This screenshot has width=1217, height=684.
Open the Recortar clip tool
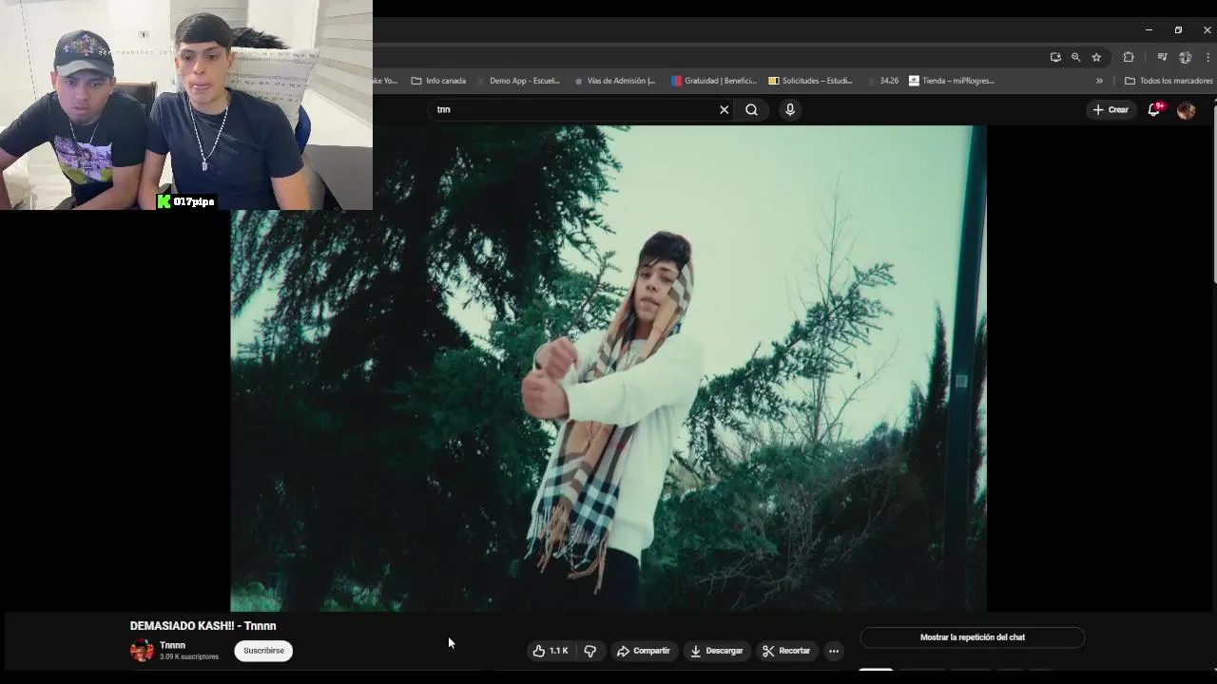(x=786, y=651)
